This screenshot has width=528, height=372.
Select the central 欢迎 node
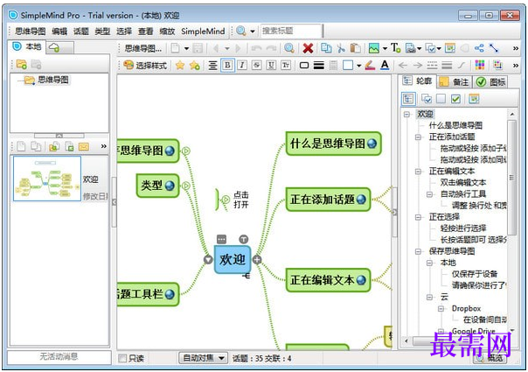[x=233, y=259]
